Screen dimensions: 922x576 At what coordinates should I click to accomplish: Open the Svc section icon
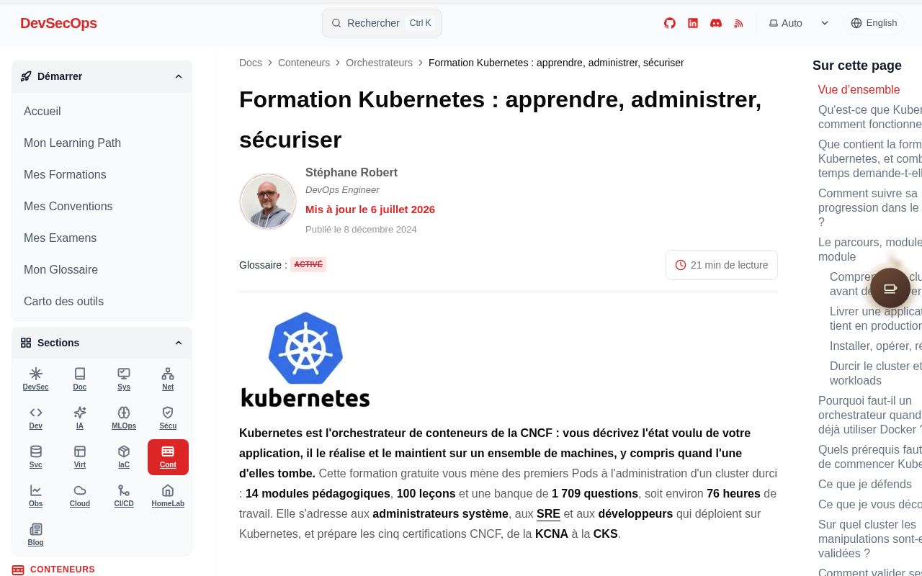[x=36, y=456]
